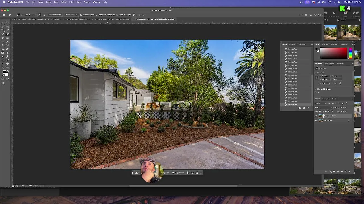The width and height of the screenshot is (364, 204).
Task: Select the Clone Stamp tool
Action: pyautogui.click(x=3, y=45)
